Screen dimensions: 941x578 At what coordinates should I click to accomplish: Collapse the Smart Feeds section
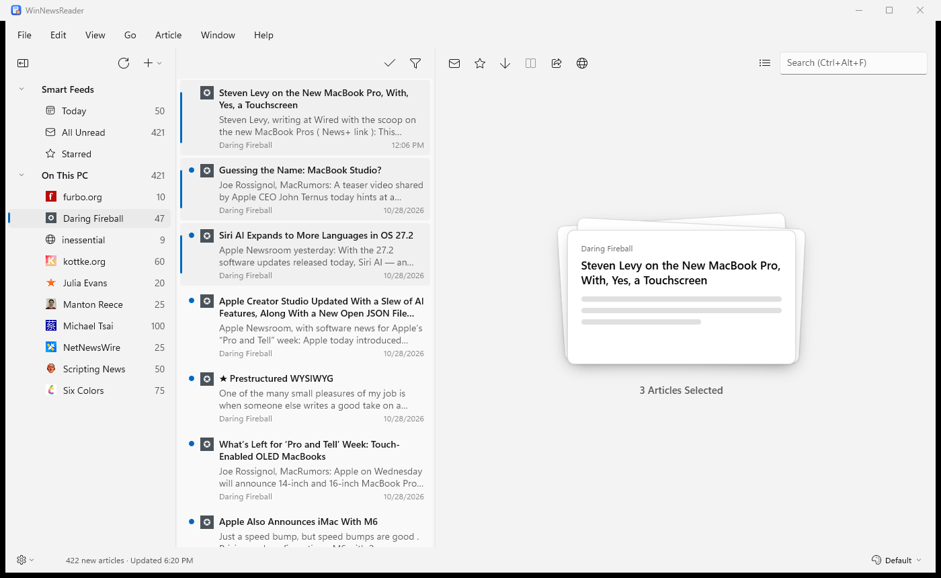[x=22, y=89]
